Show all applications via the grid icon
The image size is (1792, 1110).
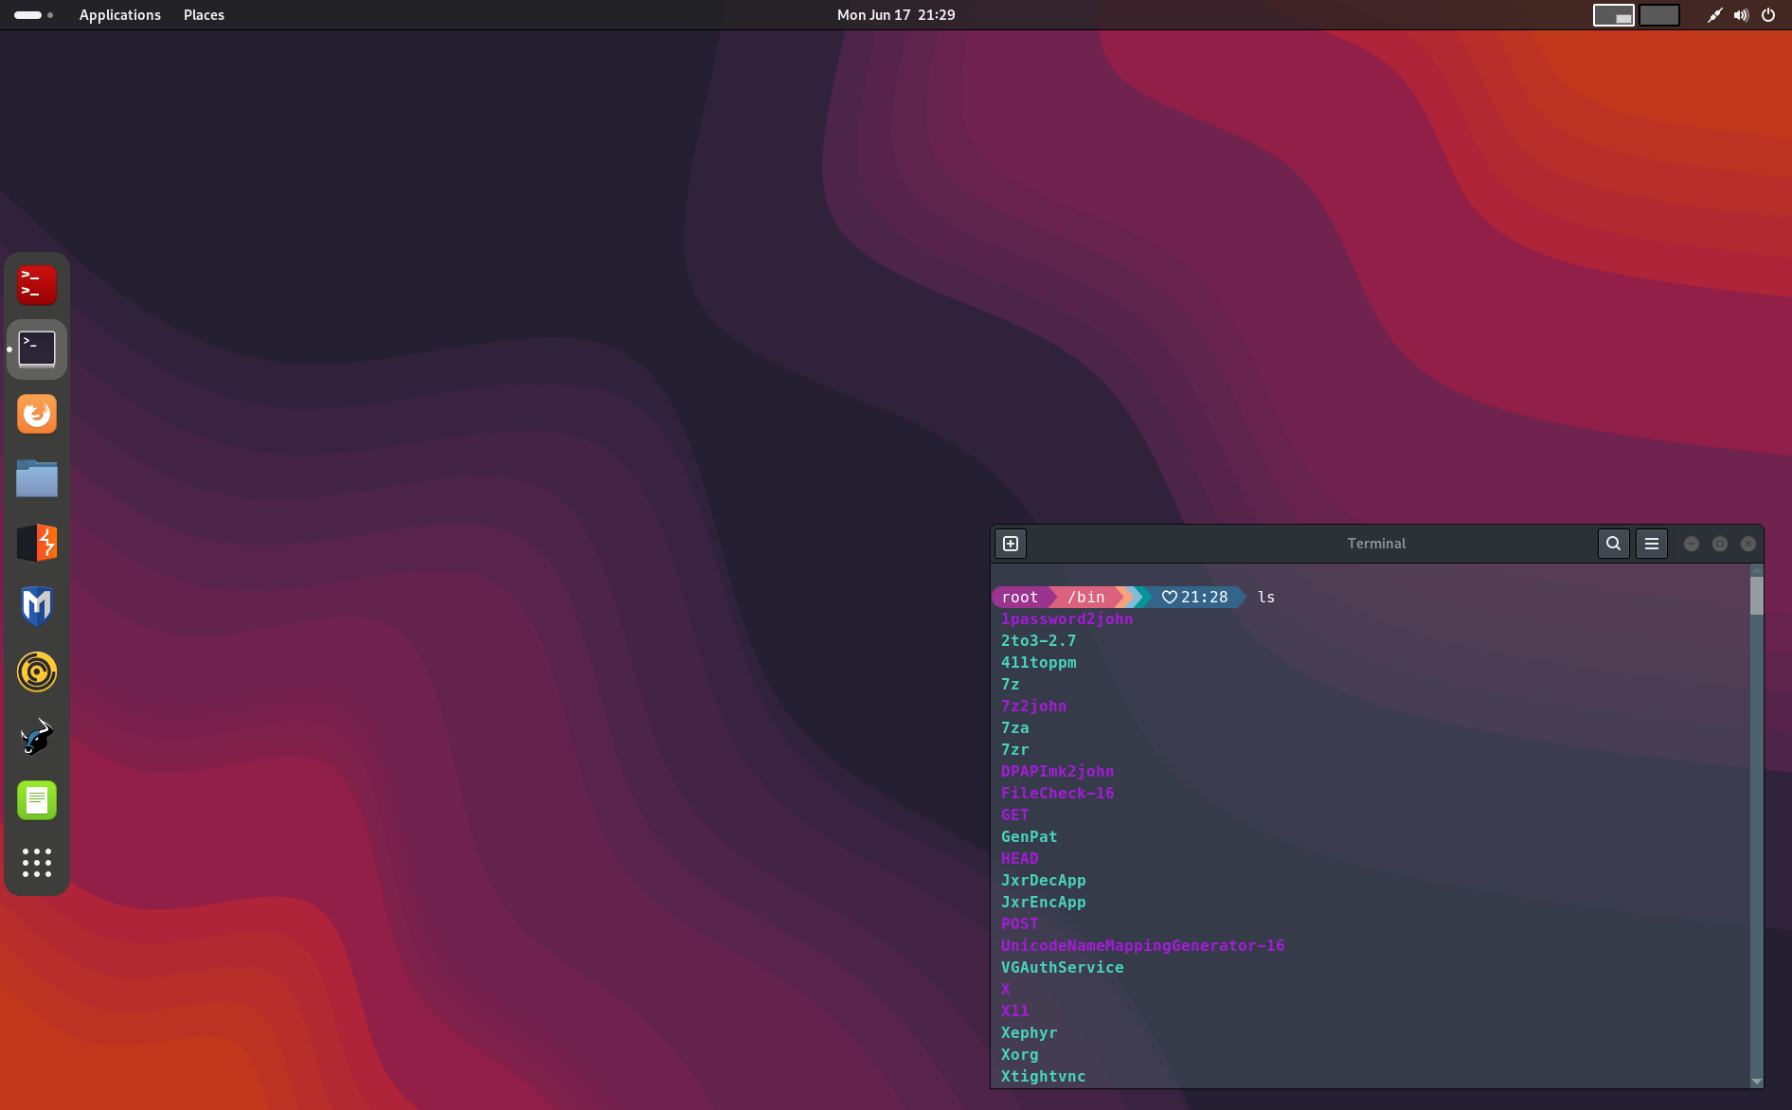tap(36, 863)
